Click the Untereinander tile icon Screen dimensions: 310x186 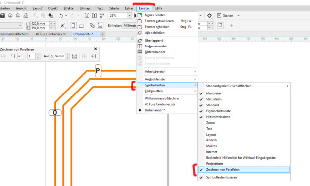pyautogui.click(x=140, y=52)
